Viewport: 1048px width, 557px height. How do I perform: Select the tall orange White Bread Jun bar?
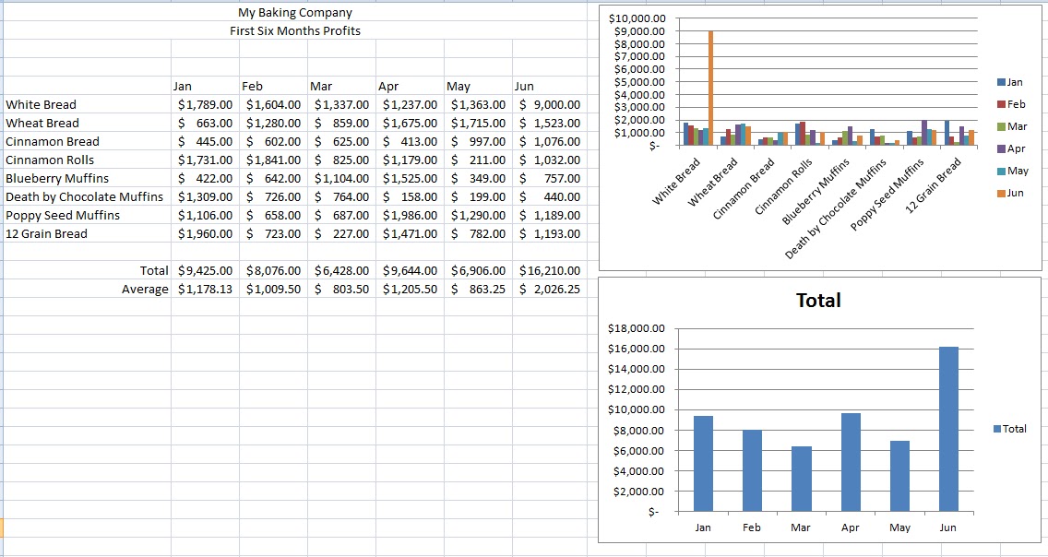coord(710,88)
